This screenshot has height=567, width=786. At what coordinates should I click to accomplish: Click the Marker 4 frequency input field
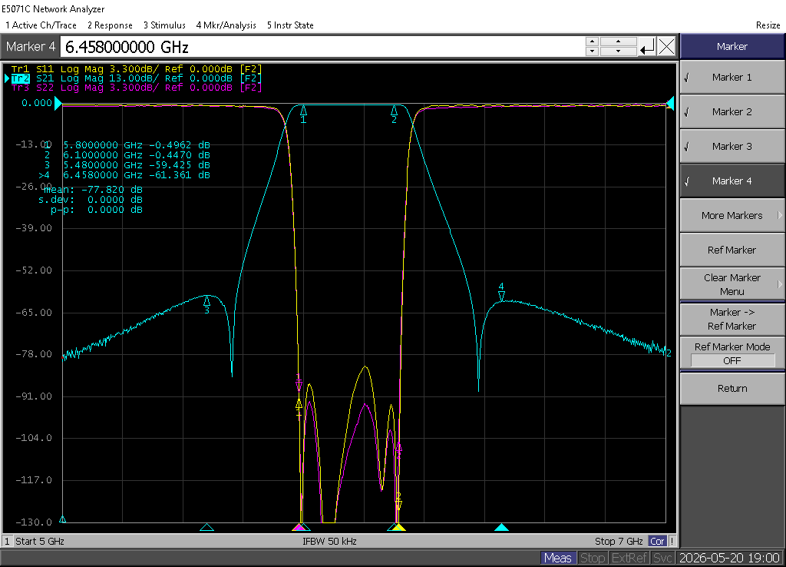pos(322,47)
